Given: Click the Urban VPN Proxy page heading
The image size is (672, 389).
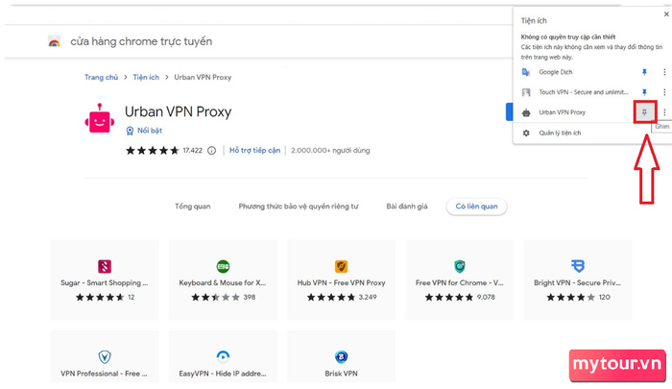Looking at the screenshot, I should (178, 112).
